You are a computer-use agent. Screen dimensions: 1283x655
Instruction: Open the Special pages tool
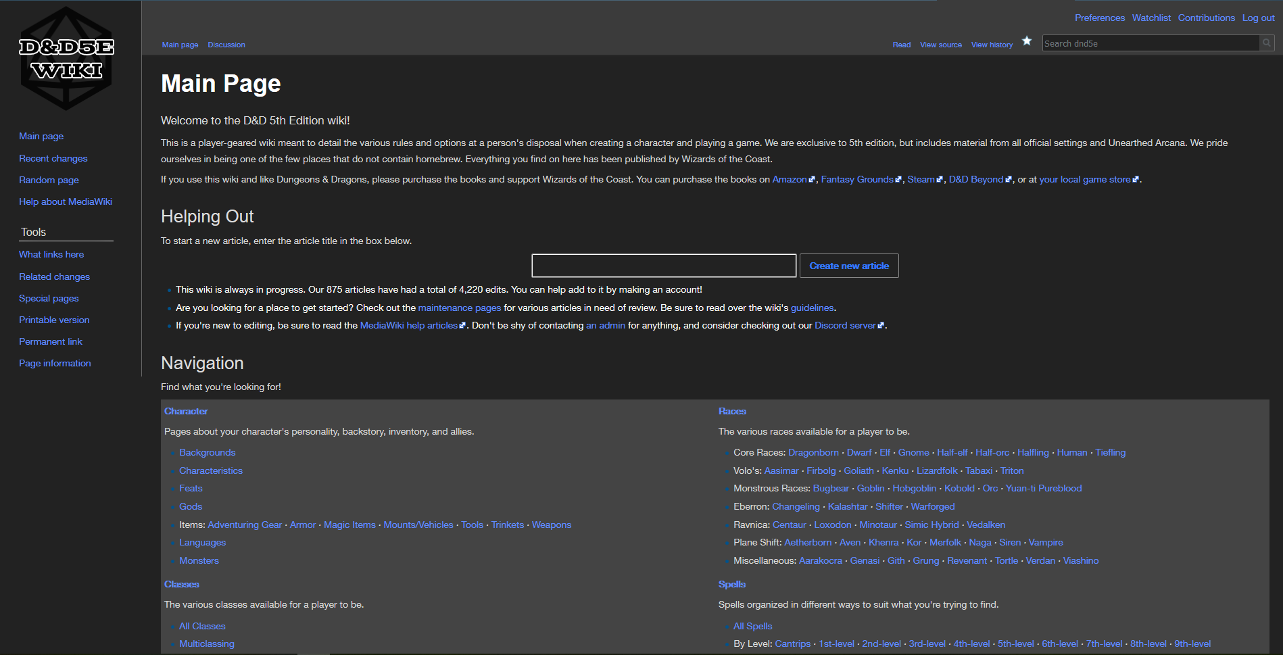pyautogui.click(x=49, y=298)
